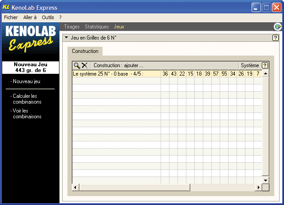284x205 pixels.
Task: Click the help icon on Jeu en Grilles header
Action: (x=276, y=38)
